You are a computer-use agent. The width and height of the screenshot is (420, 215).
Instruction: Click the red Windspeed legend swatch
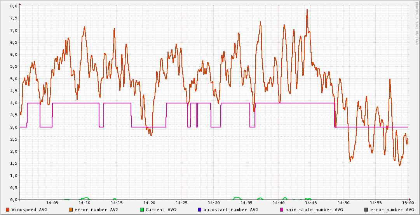tap(8, 210)
